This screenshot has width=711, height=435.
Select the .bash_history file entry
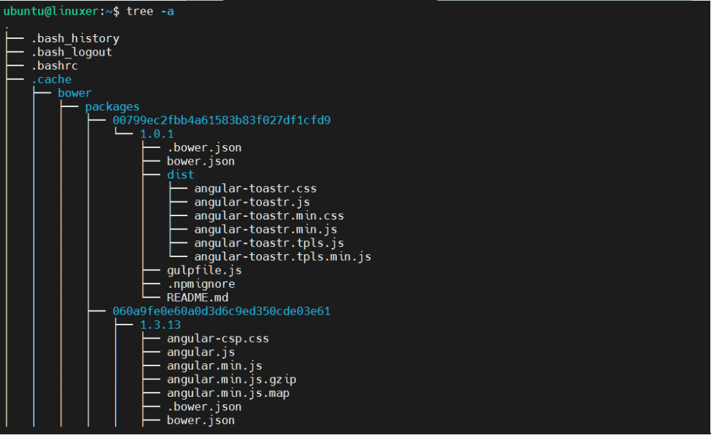pos(74,38)
